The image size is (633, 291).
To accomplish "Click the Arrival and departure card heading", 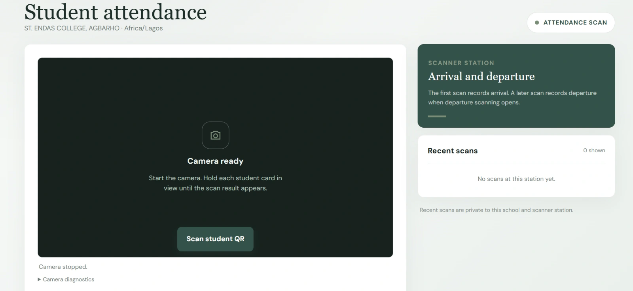I will 481,76.
